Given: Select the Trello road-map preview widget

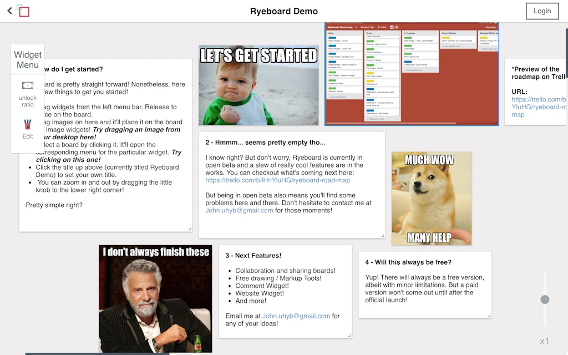Looking at the screenshot, I should 412,72.
